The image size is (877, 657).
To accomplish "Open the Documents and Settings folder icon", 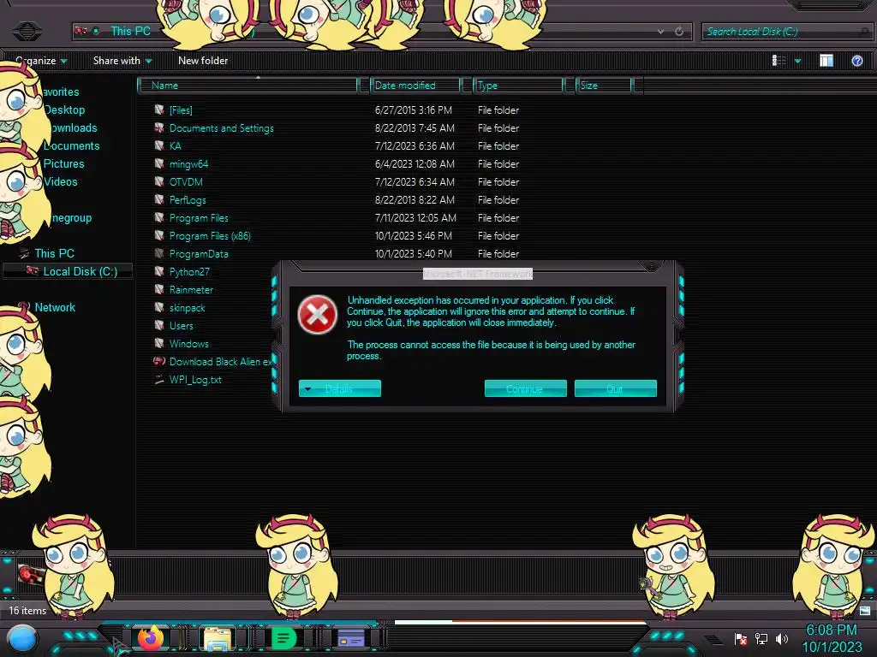I will pyautogui.click(x=159, y=128).
